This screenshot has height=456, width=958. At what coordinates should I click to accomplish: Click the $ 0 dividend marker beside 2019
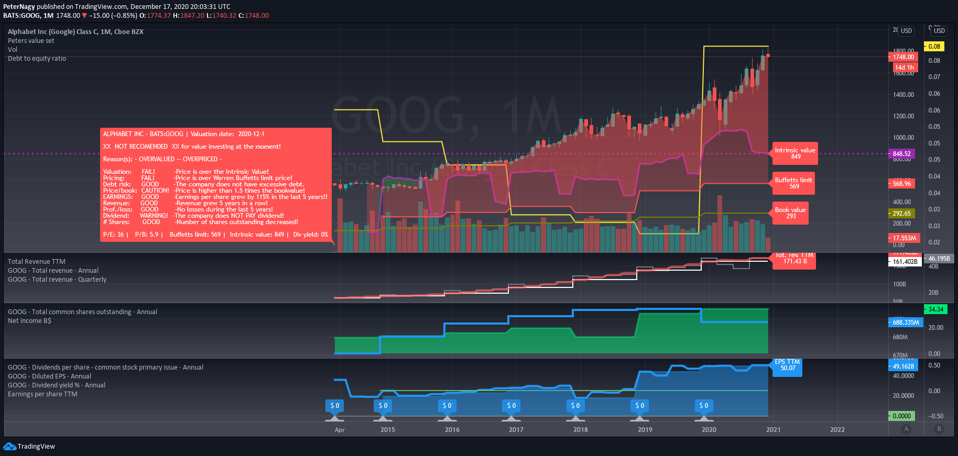[x=640, y=406]
